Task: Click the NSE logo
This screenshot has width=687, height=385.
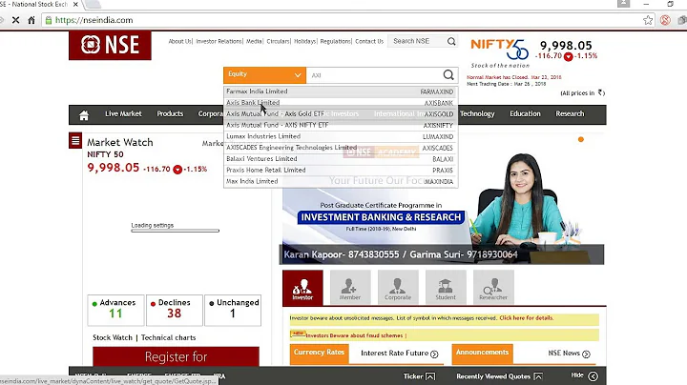Action: pyautogui.click(x=110, y=45)
